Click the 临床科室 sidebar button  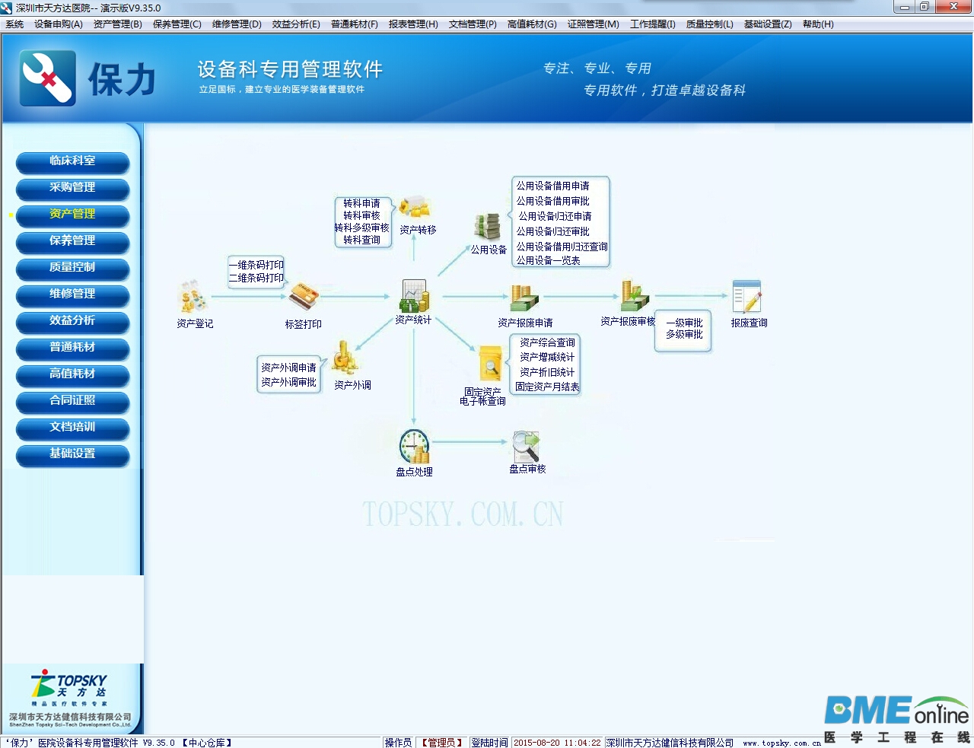[72, 162]
